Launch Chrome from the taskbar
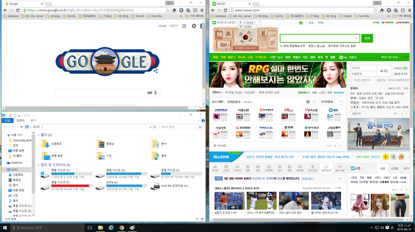Image resolution: width=415 pixels, height=232 pixels. coord(121,228)
